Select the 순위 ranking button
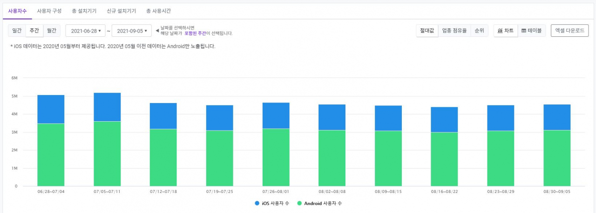Viewport: 596px width, 213px height. 479,31
